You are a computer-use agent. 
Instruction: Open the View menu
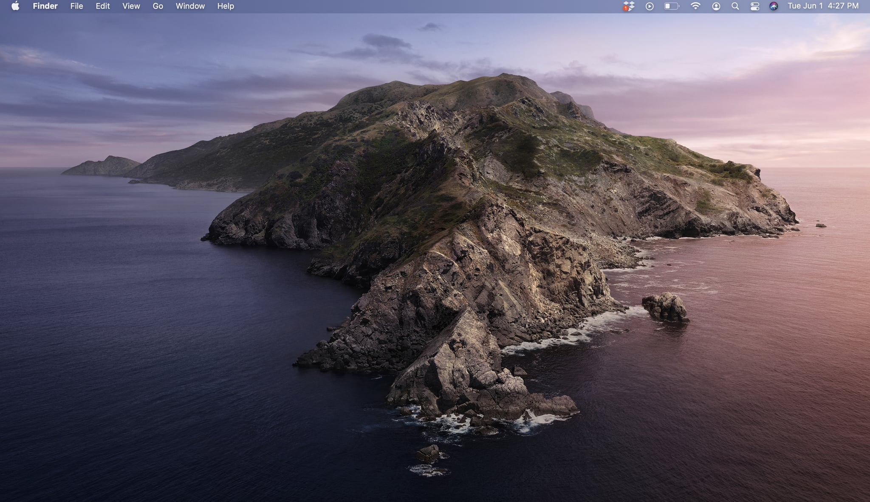(x=131, y=6)
